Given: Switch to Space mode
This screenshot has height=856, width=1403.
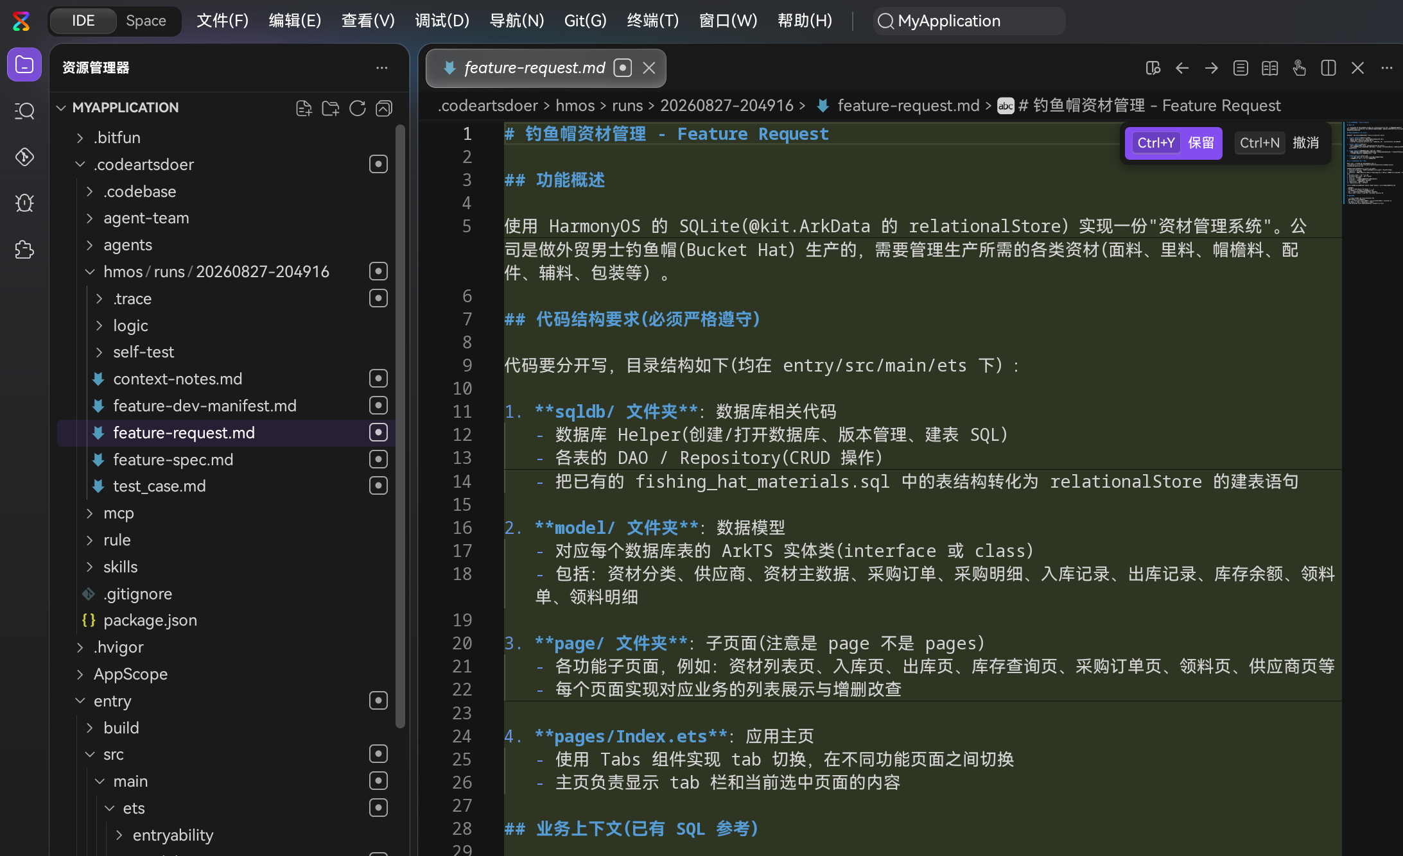Looking at the screenshot, I should tap(146, 21).
